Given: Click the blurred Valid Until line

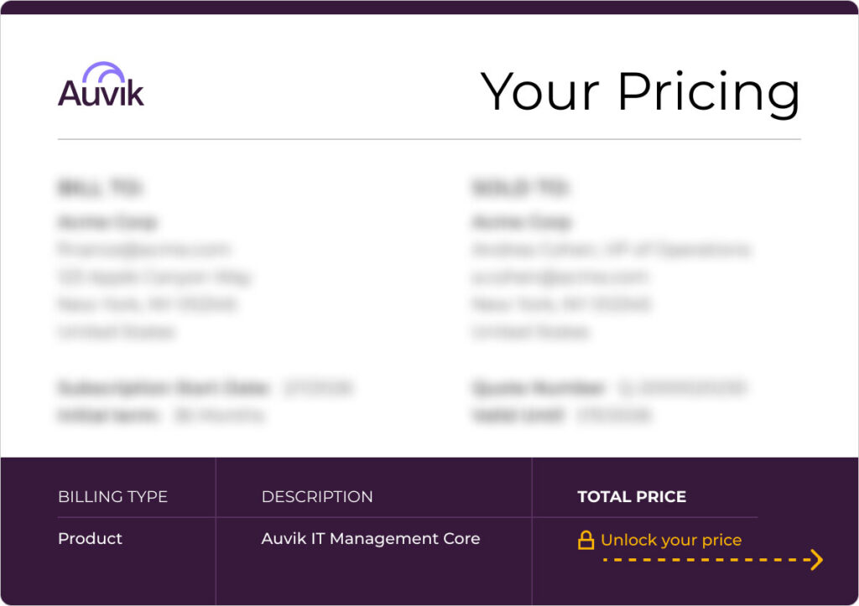Looking at the screenshot, I should pos(562,415).
